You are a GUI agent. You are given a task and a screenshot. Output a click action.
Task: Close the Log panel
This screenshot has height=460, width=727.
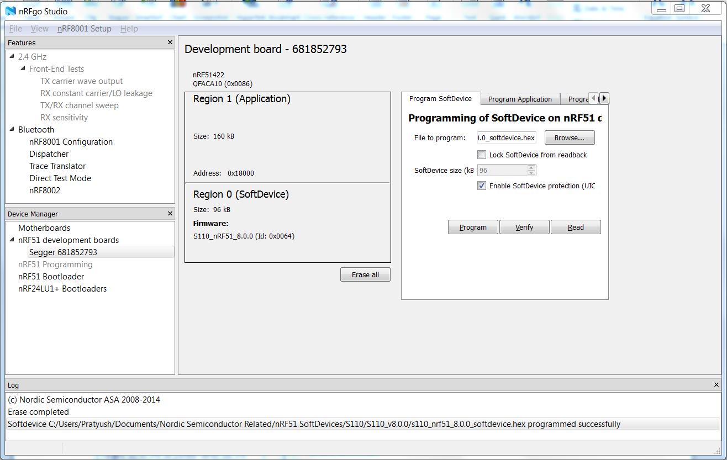pos(717,385)
